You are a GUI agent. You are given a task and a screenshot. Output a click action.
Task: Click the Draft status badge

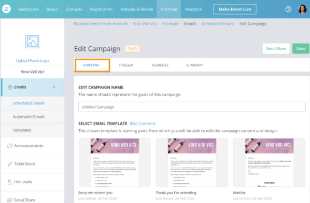pos(133,48)
